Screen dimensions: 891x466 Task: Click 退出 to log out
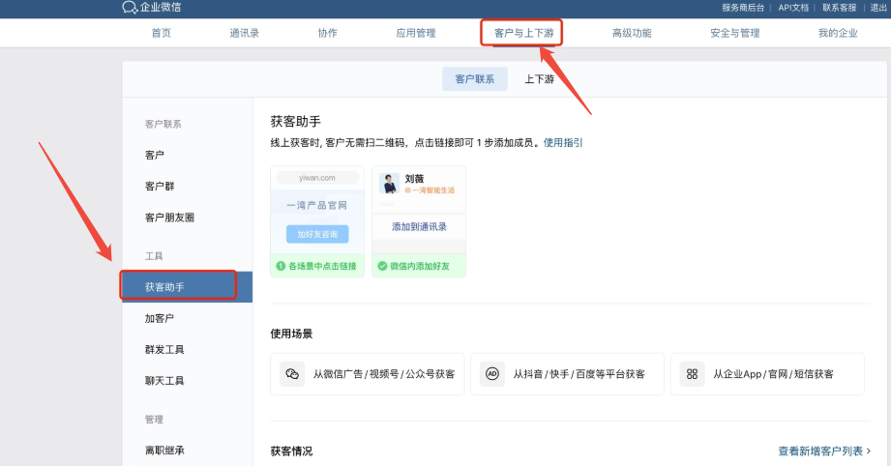[878, 8]
